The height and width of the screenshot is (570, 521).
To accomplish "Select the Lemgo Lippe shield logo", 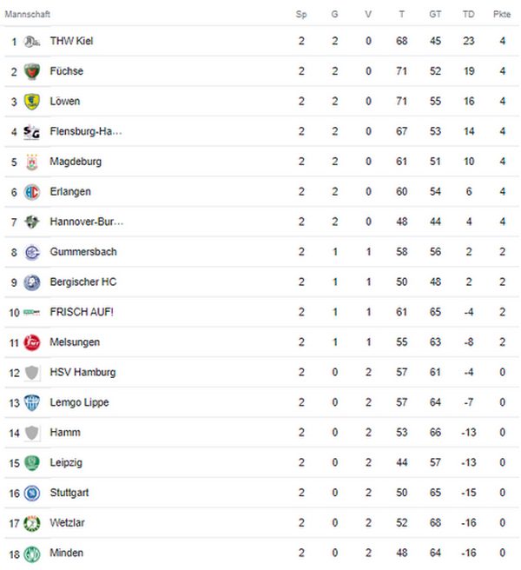I will (31, 403).
